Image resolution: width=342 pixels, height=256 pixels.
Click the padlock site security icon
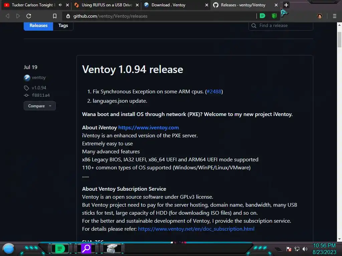68,16
